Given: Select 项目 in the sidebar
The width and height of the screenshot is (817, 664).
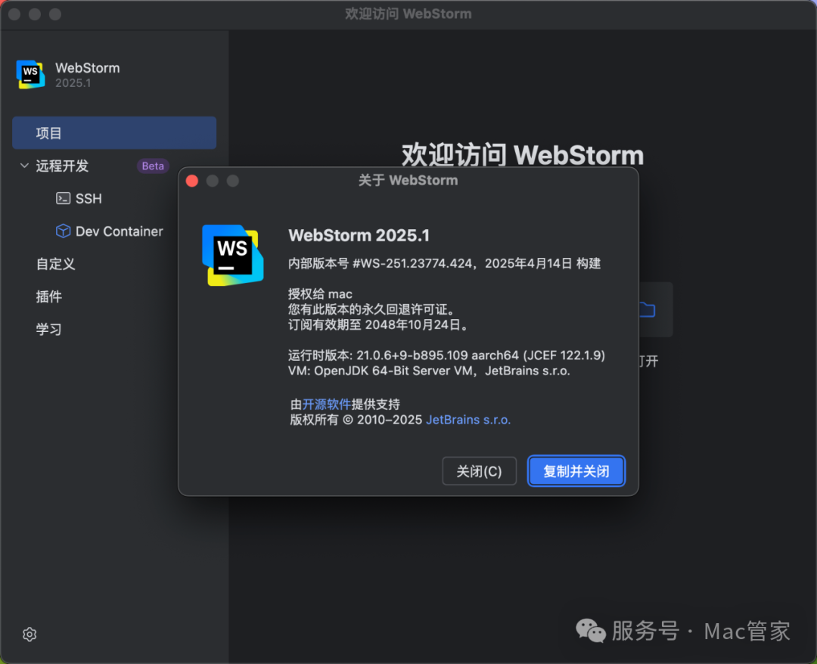Looking at the screenshot, I should [50, 132].
